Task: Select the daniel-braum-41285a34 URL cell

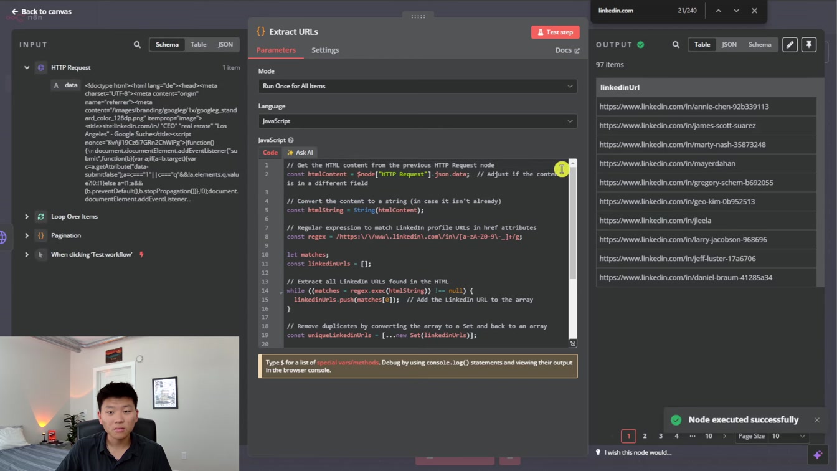Action: 706,278
